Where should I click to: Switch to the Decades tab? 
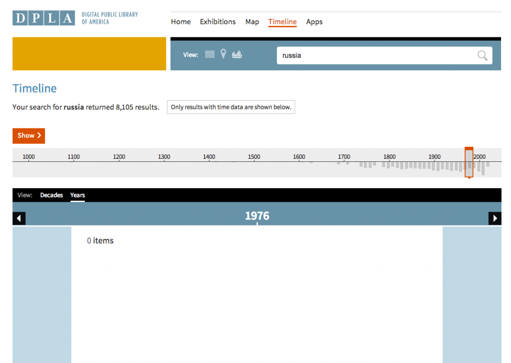pyautogui.click(x=51, y=195)
